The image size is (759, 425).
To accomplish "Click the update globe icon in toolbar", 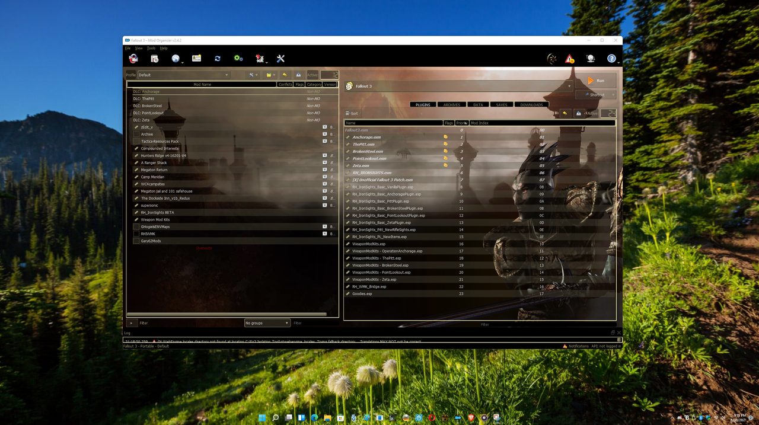I will [591, 59].
